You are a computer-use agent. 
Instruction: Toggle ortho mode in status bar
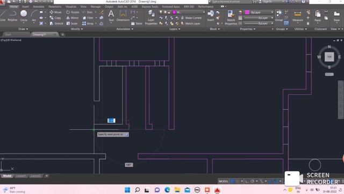pyautogui.click(x=247, y=181)
